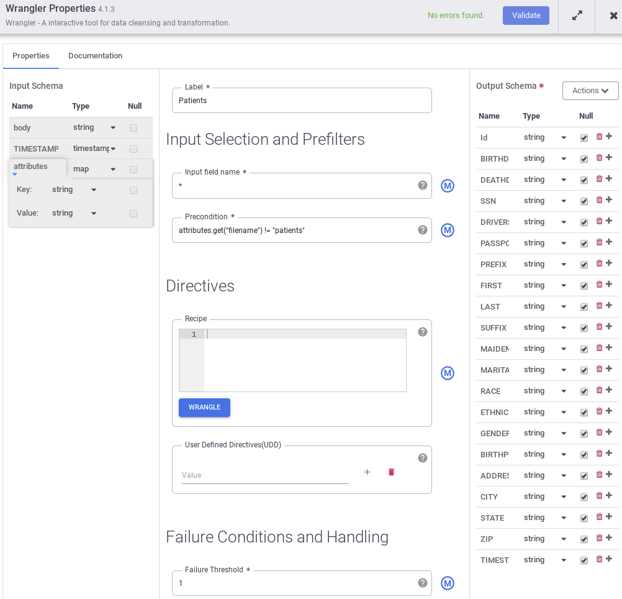Click into the Label text field
This screenshot has height=599, width=622.
point(301,101)
